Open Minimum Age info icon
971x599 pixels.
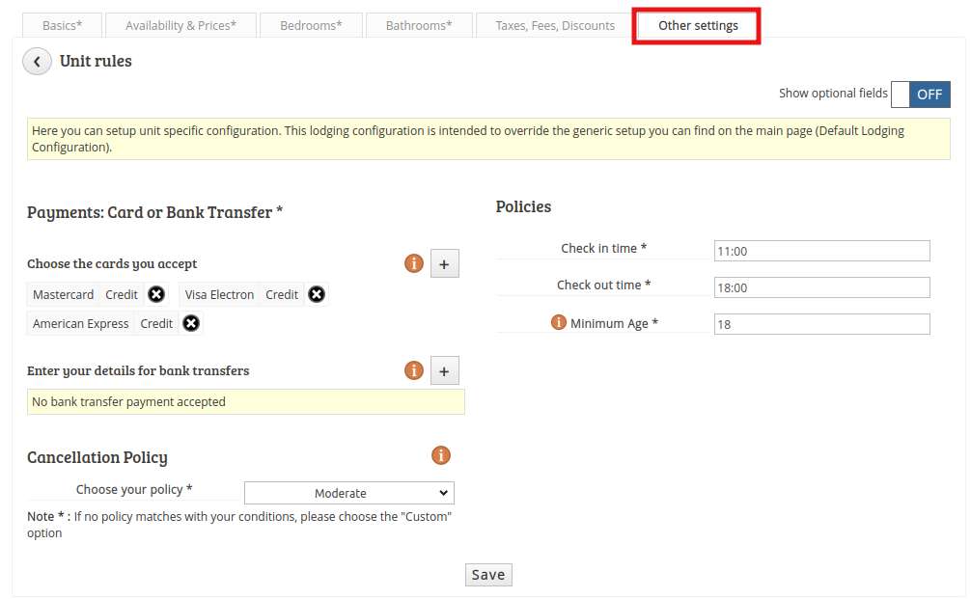[559, 322]
